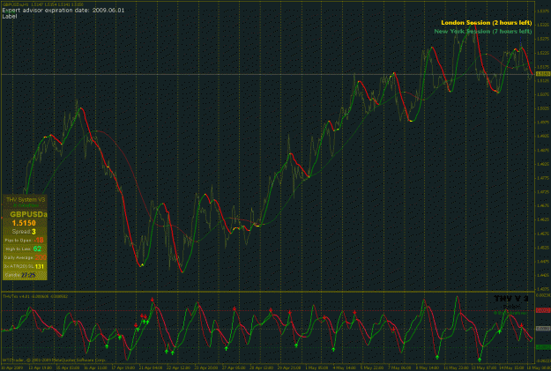Click the '13 May 07:00' date label on the time axis
The image size is (551, 371).
coord(483,367)
